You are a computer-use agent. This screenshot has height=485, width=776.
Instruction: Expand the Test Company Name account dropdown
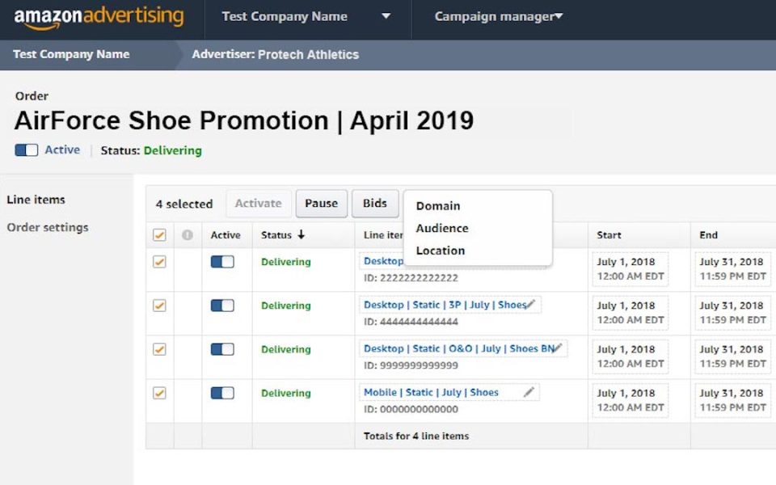[x=386, y=17]
